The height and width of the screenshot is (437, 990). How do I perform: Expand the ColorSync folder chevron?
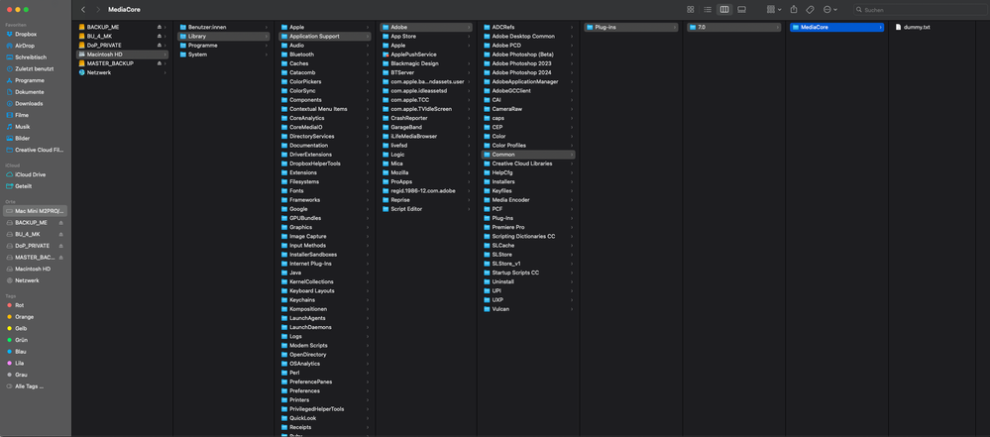pyautogui.click(x=368, y=91)
